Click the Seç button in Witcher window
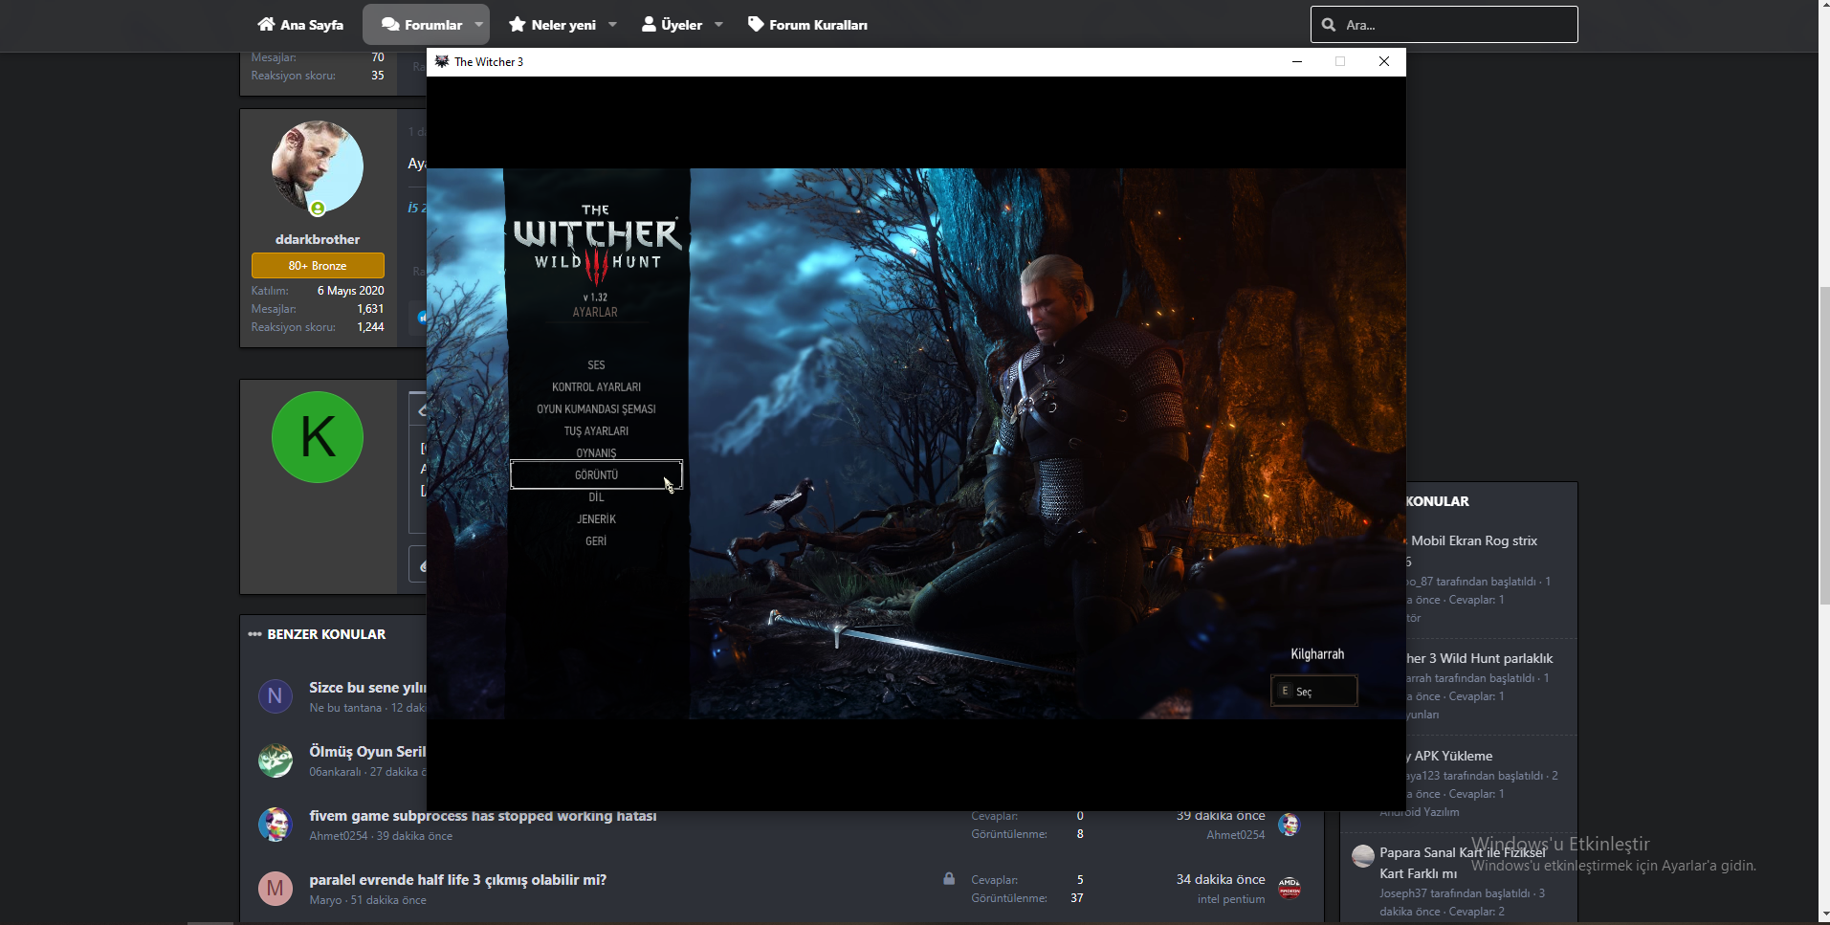 tap(1313, 691)
